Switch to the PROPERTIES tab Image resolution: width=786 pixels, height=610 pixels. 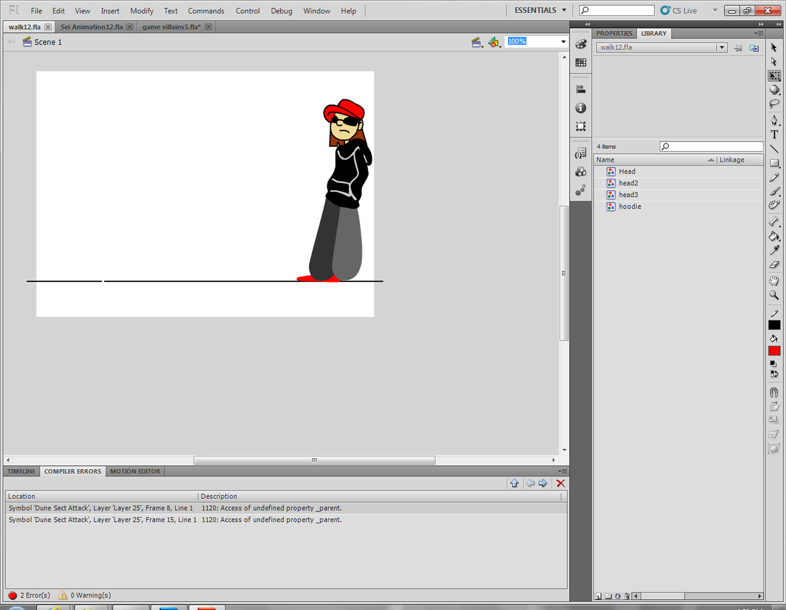[x=614, y=33]
